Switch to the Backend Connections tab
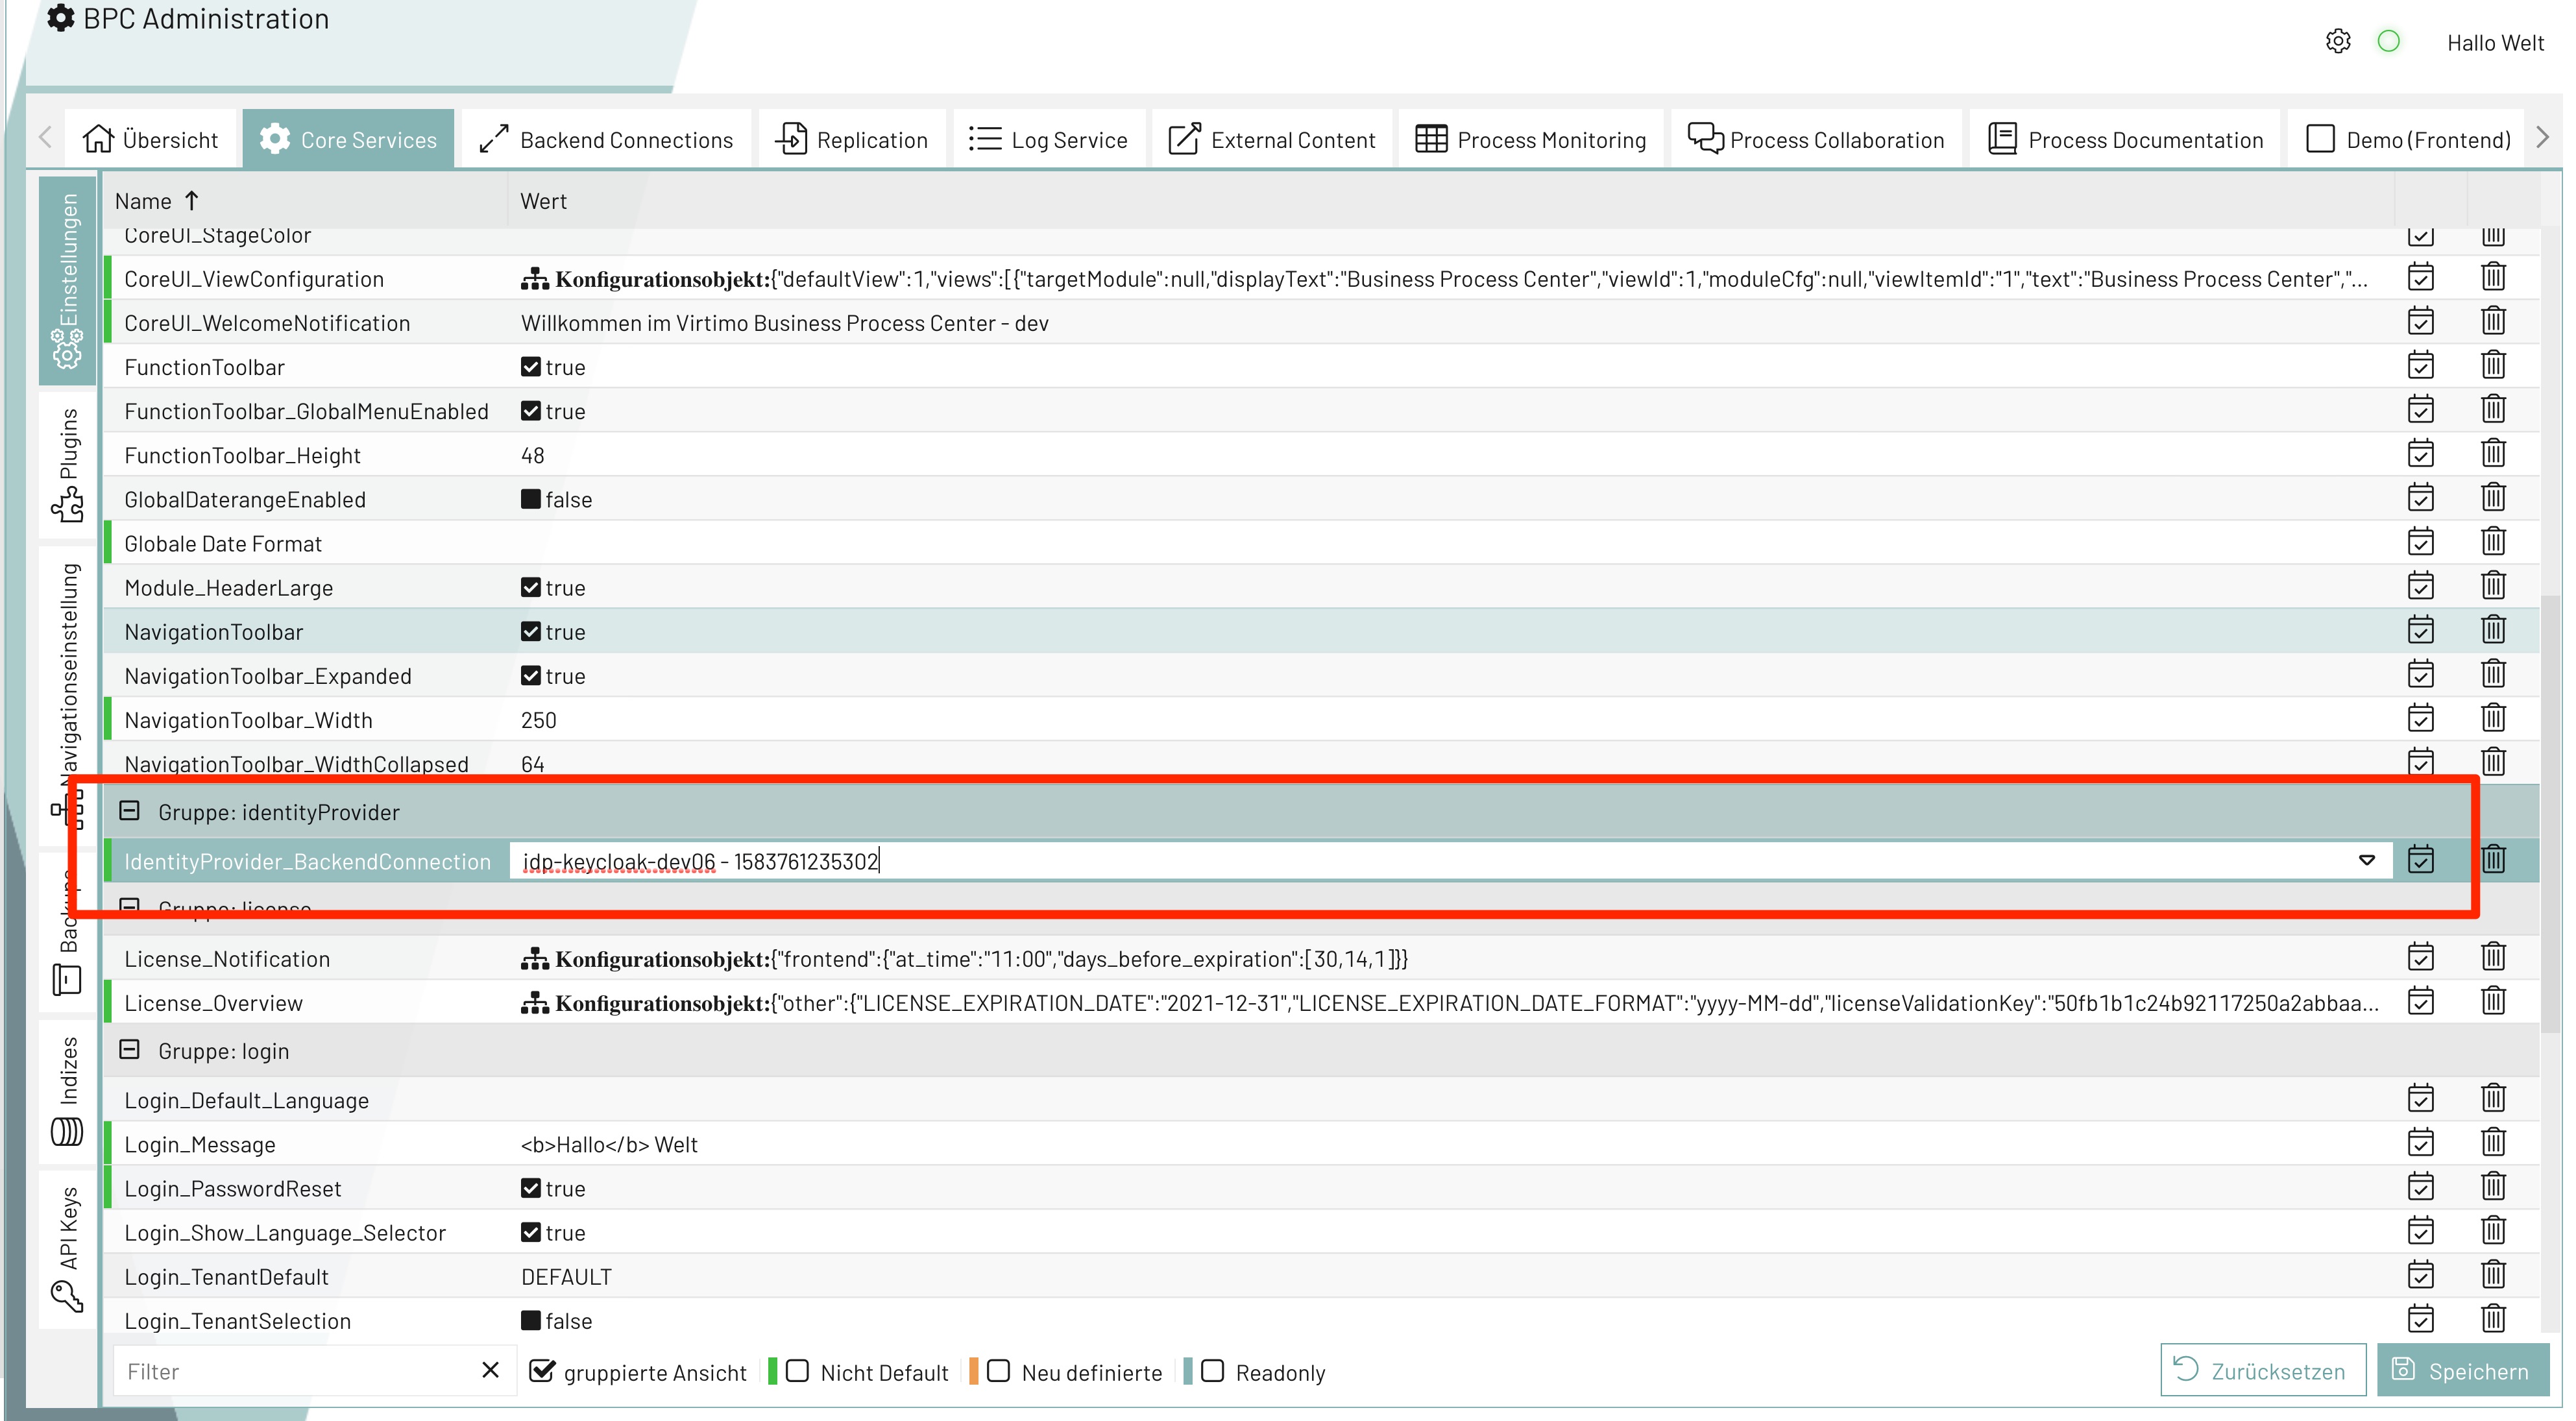The image size is (2576, 1421). tap(606, 140)
